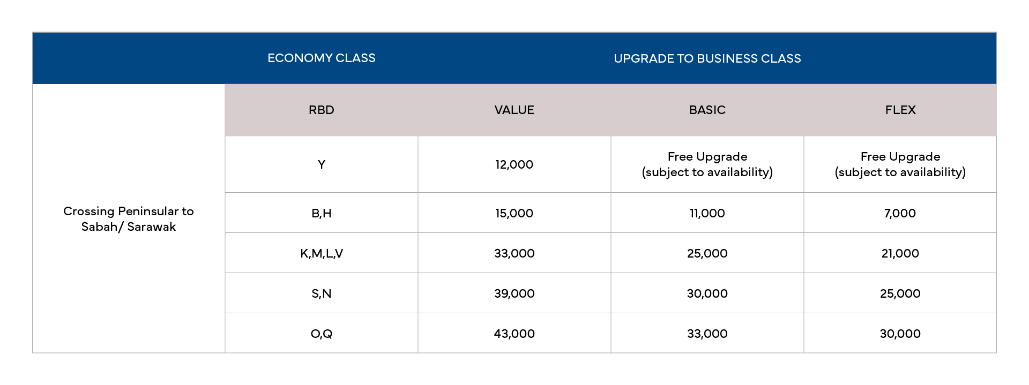This screenshot has height=385, width=1029.
Task: Click the ECONOMY CLASS header
Action: 322,58
